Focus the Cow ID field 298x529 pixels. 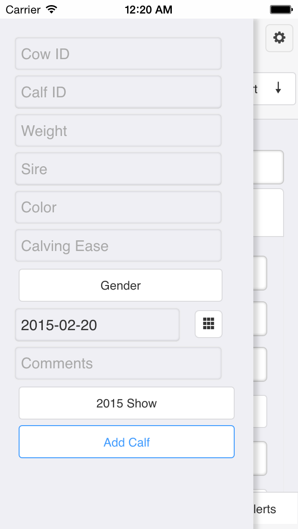click(x=118, y=54)
